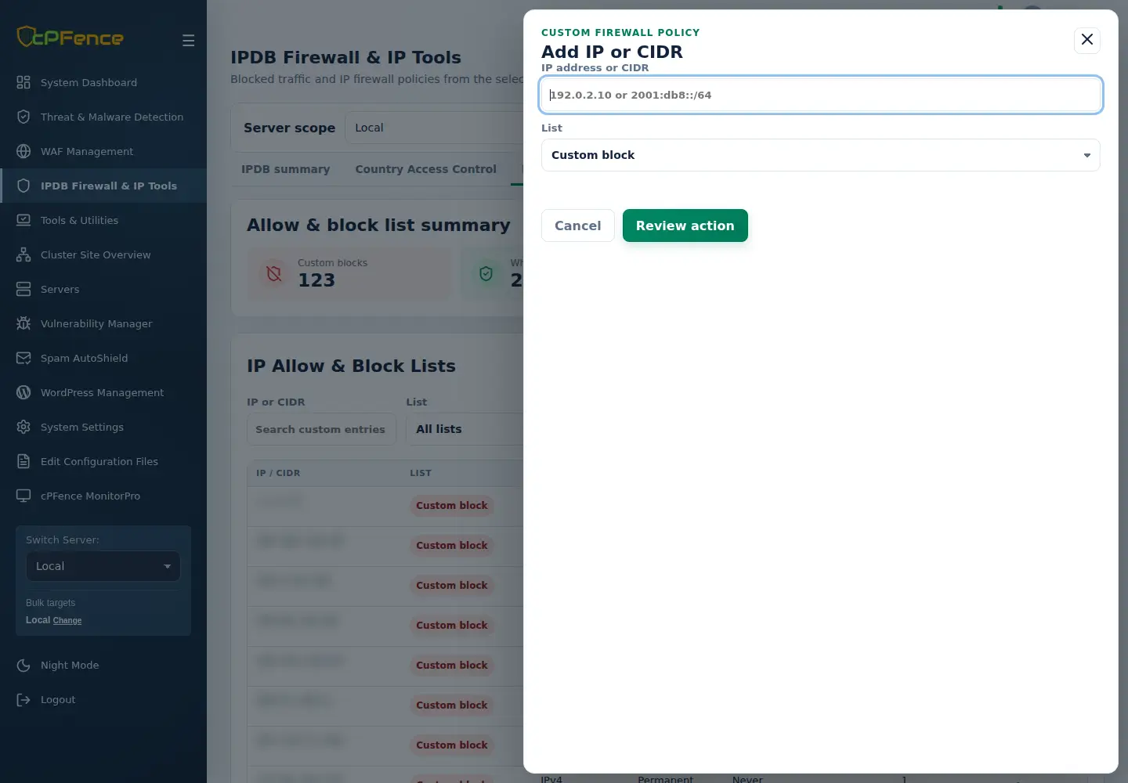The height and width of the screenshot is (783, 1128).
Task: Click the Review action button
Action: coord(685,226)
